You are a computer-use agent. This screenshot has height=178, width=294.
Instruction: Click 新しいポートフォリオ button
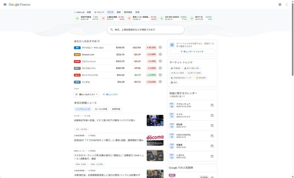(x=192, y=52)
